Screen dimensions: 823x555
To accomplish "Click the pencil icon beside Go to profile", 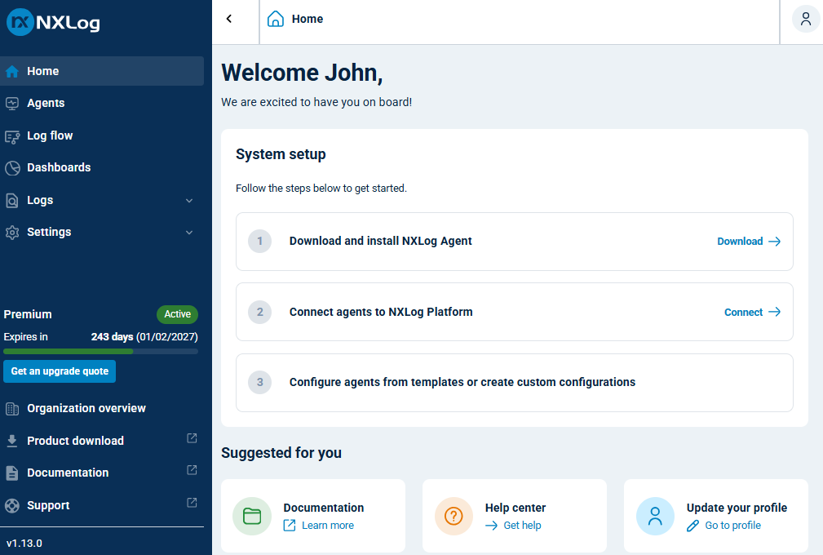I will pyautogui.click(x=692, y=526).
